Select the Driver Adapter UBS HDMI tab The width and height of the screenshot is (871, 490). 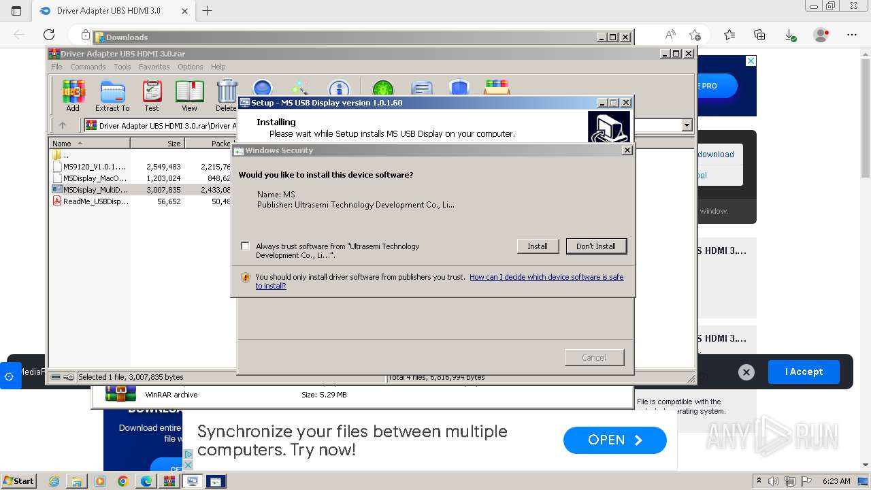112,11
